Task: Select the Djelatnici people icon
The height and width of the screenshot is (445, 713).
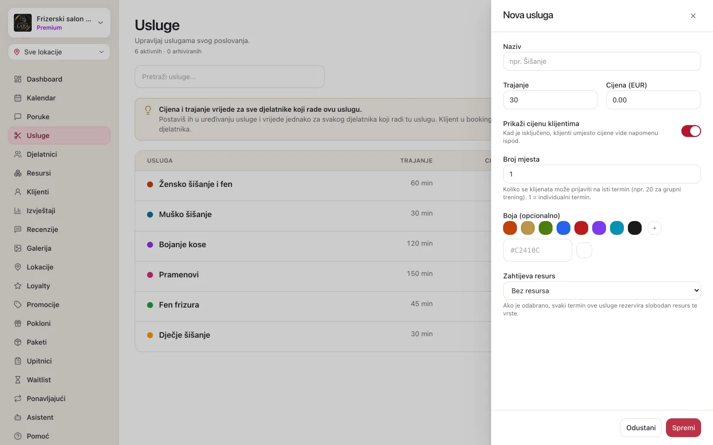Action: pos(18,154)
